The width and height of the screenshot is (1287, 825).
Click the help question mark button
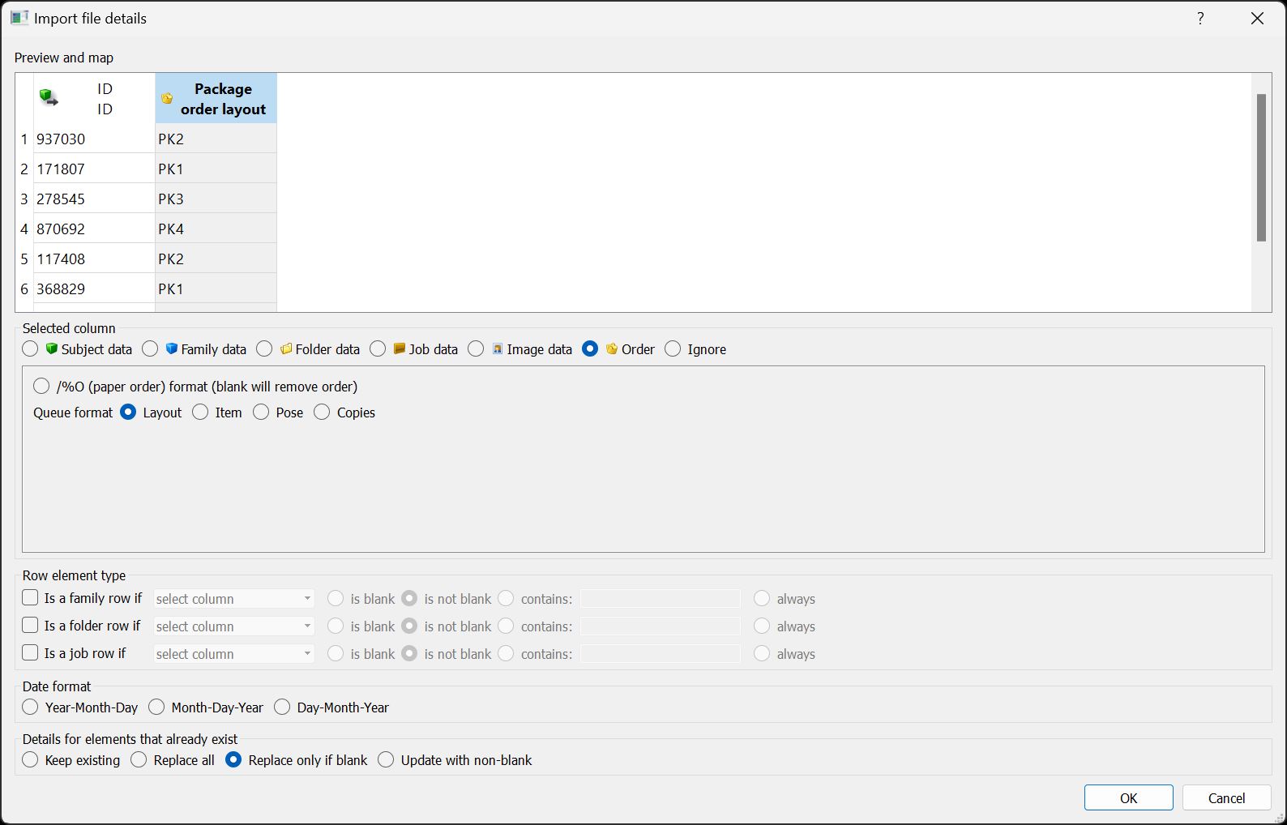point(1200,18)
